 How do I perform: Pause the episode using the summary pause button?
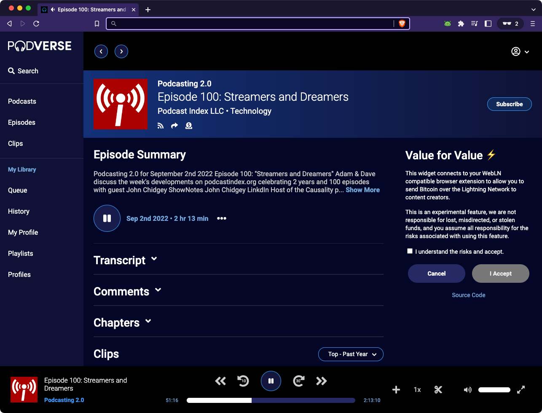[107, 218]
